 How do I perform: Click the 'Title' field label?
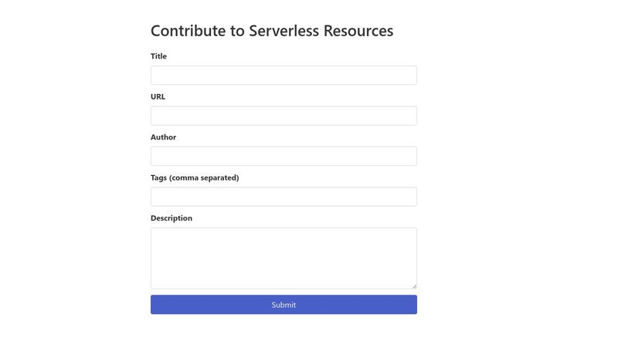point(158,56)
